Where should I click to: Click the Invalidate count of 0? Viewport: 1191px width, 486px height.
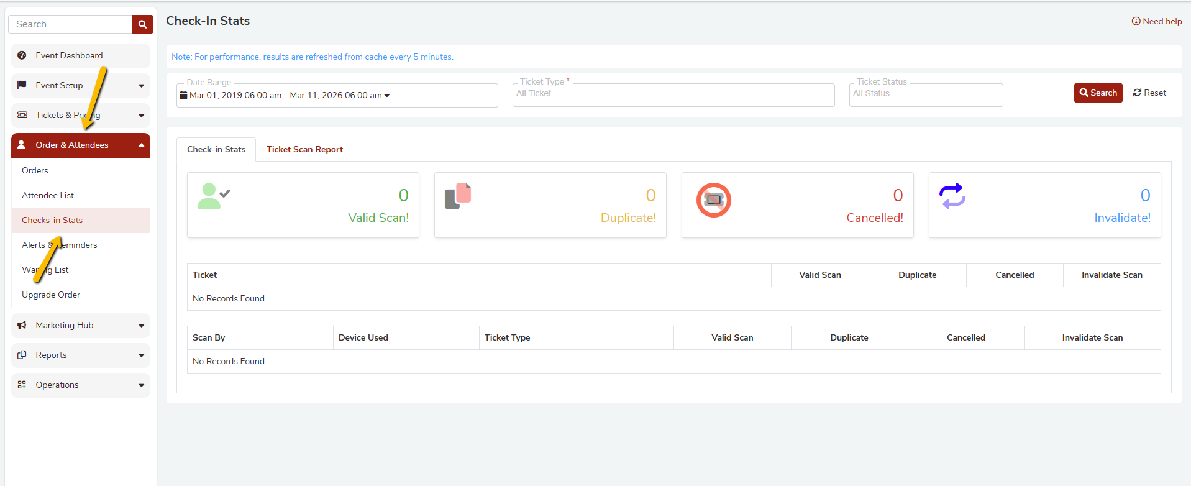coord(1145,195)
